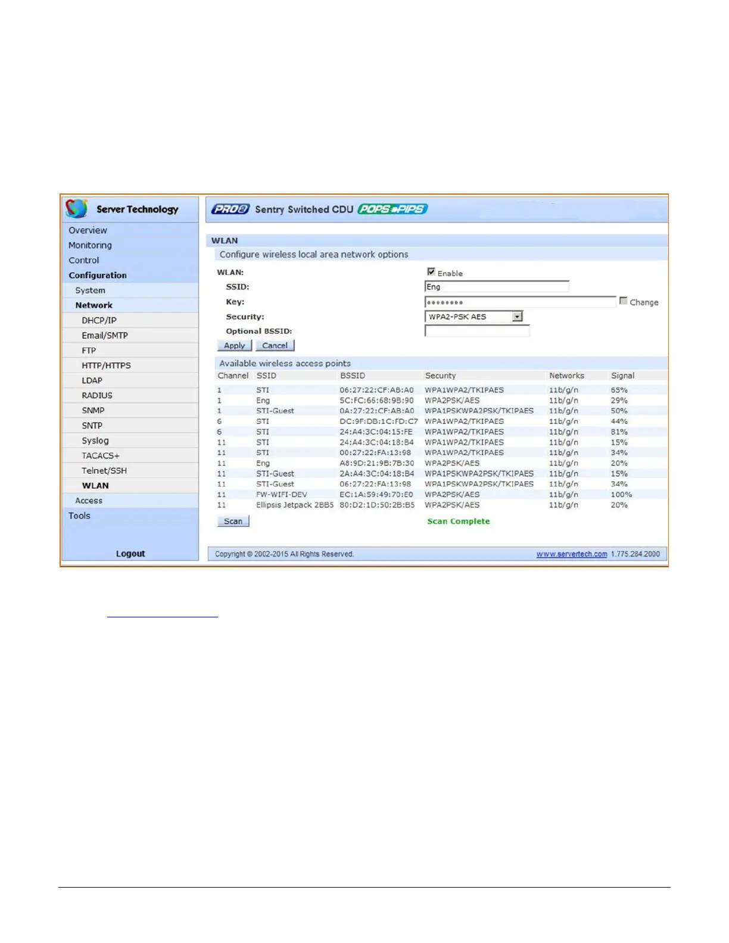Check the Change key checkbox
729x943 pixels.
623,301
